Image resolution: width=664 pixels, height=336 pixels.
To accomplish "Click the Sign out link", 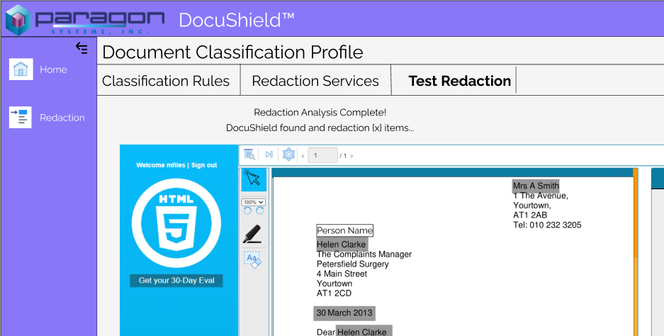I will (x=204, y=165).
